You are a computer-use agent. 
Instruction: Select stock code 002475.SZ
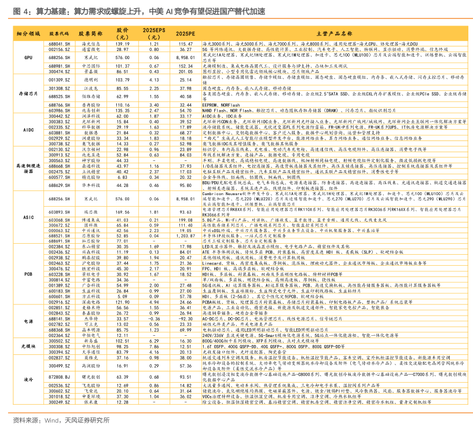59,172
